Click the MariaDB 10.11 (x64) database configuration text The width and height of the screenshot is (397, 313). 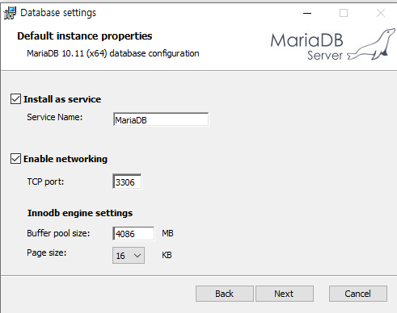coord(113,53)
